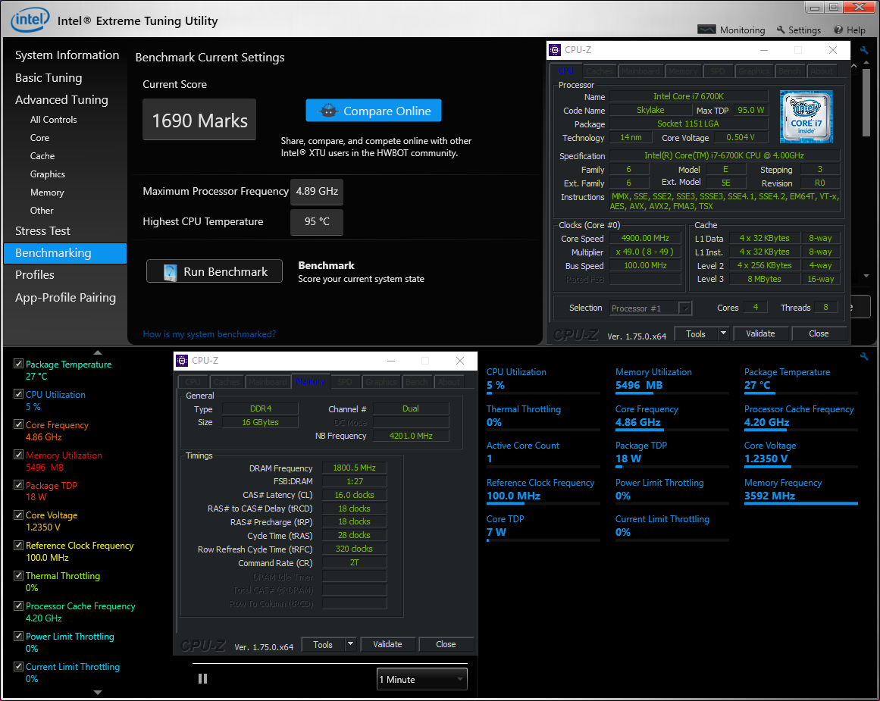Image resolution: width=880 pixels, height=701 pixels.
Task: Click the 1690 Marks score box
Action: tap(199, 120)
